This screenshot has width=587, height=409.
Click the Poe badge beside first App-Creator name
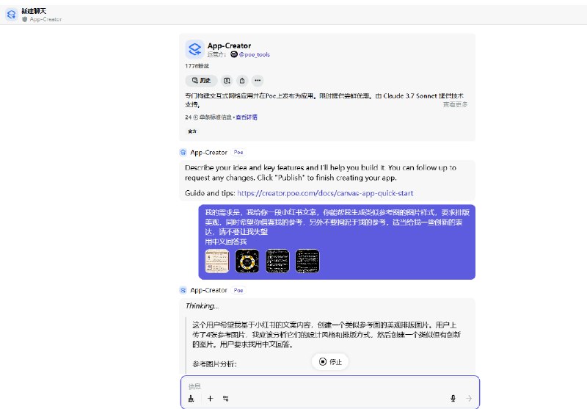[238, 153]
